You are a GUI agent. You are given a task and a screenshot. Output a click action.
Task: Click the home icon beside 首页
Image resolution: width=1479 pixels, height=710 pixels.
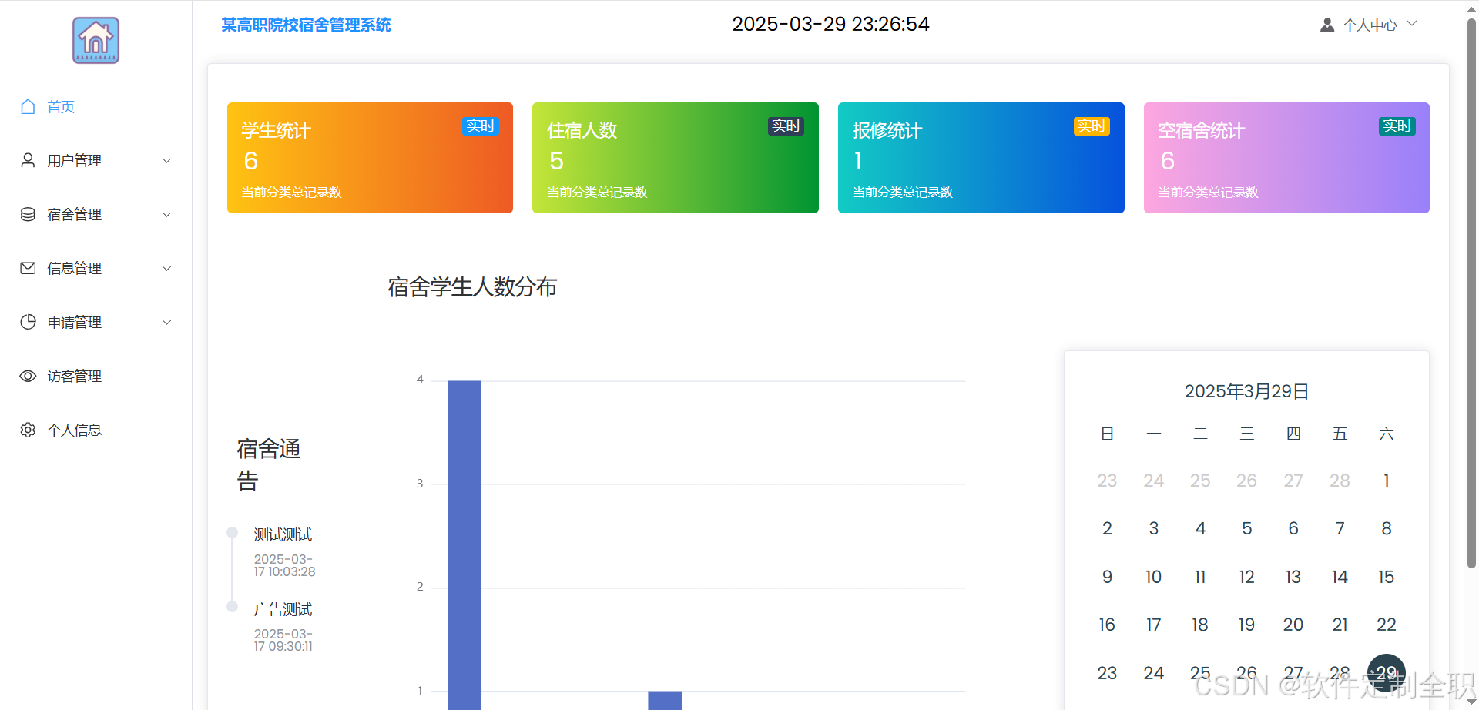[x=28, y=106]
